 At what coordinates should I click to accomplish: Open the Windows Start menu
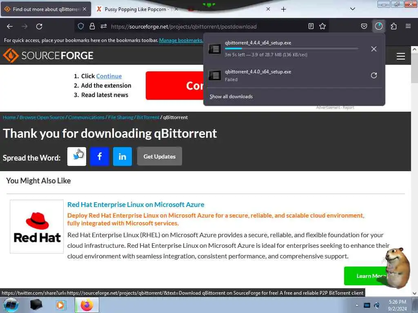coord(11,305)
